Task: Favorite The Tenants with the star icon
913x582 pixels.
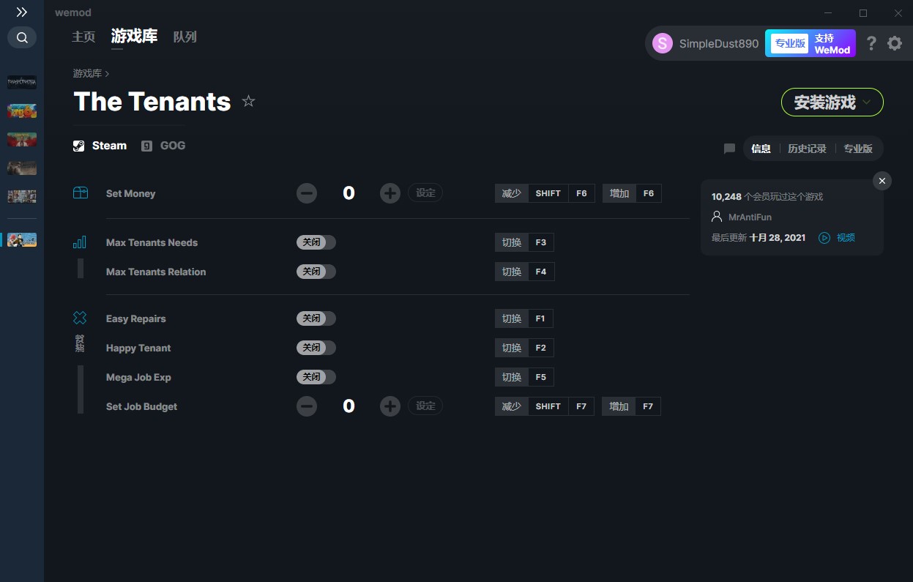Action: (248, 101)
